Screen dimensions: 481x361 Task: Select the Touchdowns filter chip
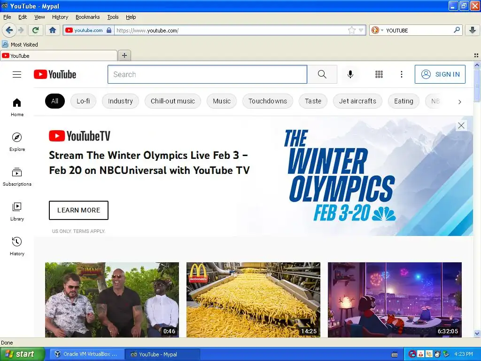point(267,101)
